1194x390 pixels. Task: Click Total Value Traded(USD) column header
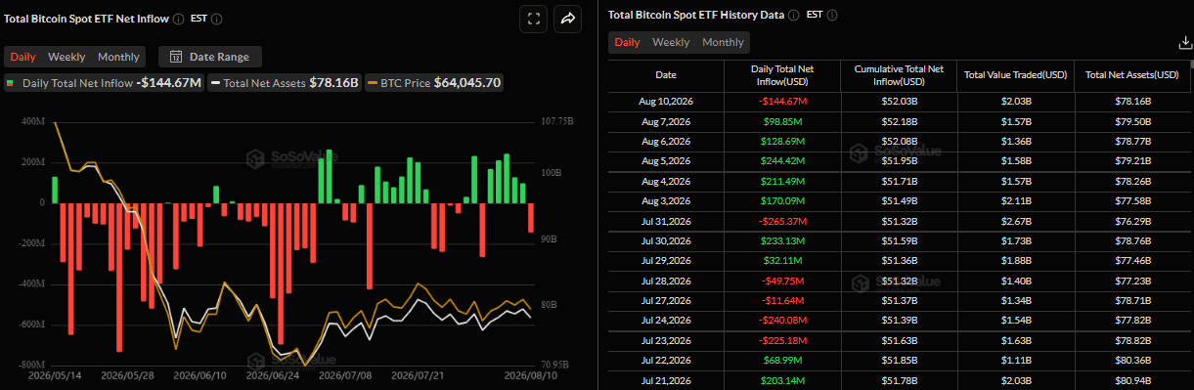point(1016,74)
